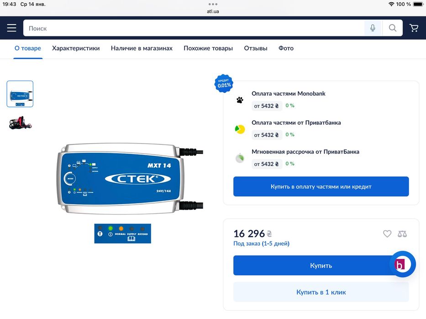Open the chat bubble widget
Viewport: 426px width, 319px height.
click(402, 264)
